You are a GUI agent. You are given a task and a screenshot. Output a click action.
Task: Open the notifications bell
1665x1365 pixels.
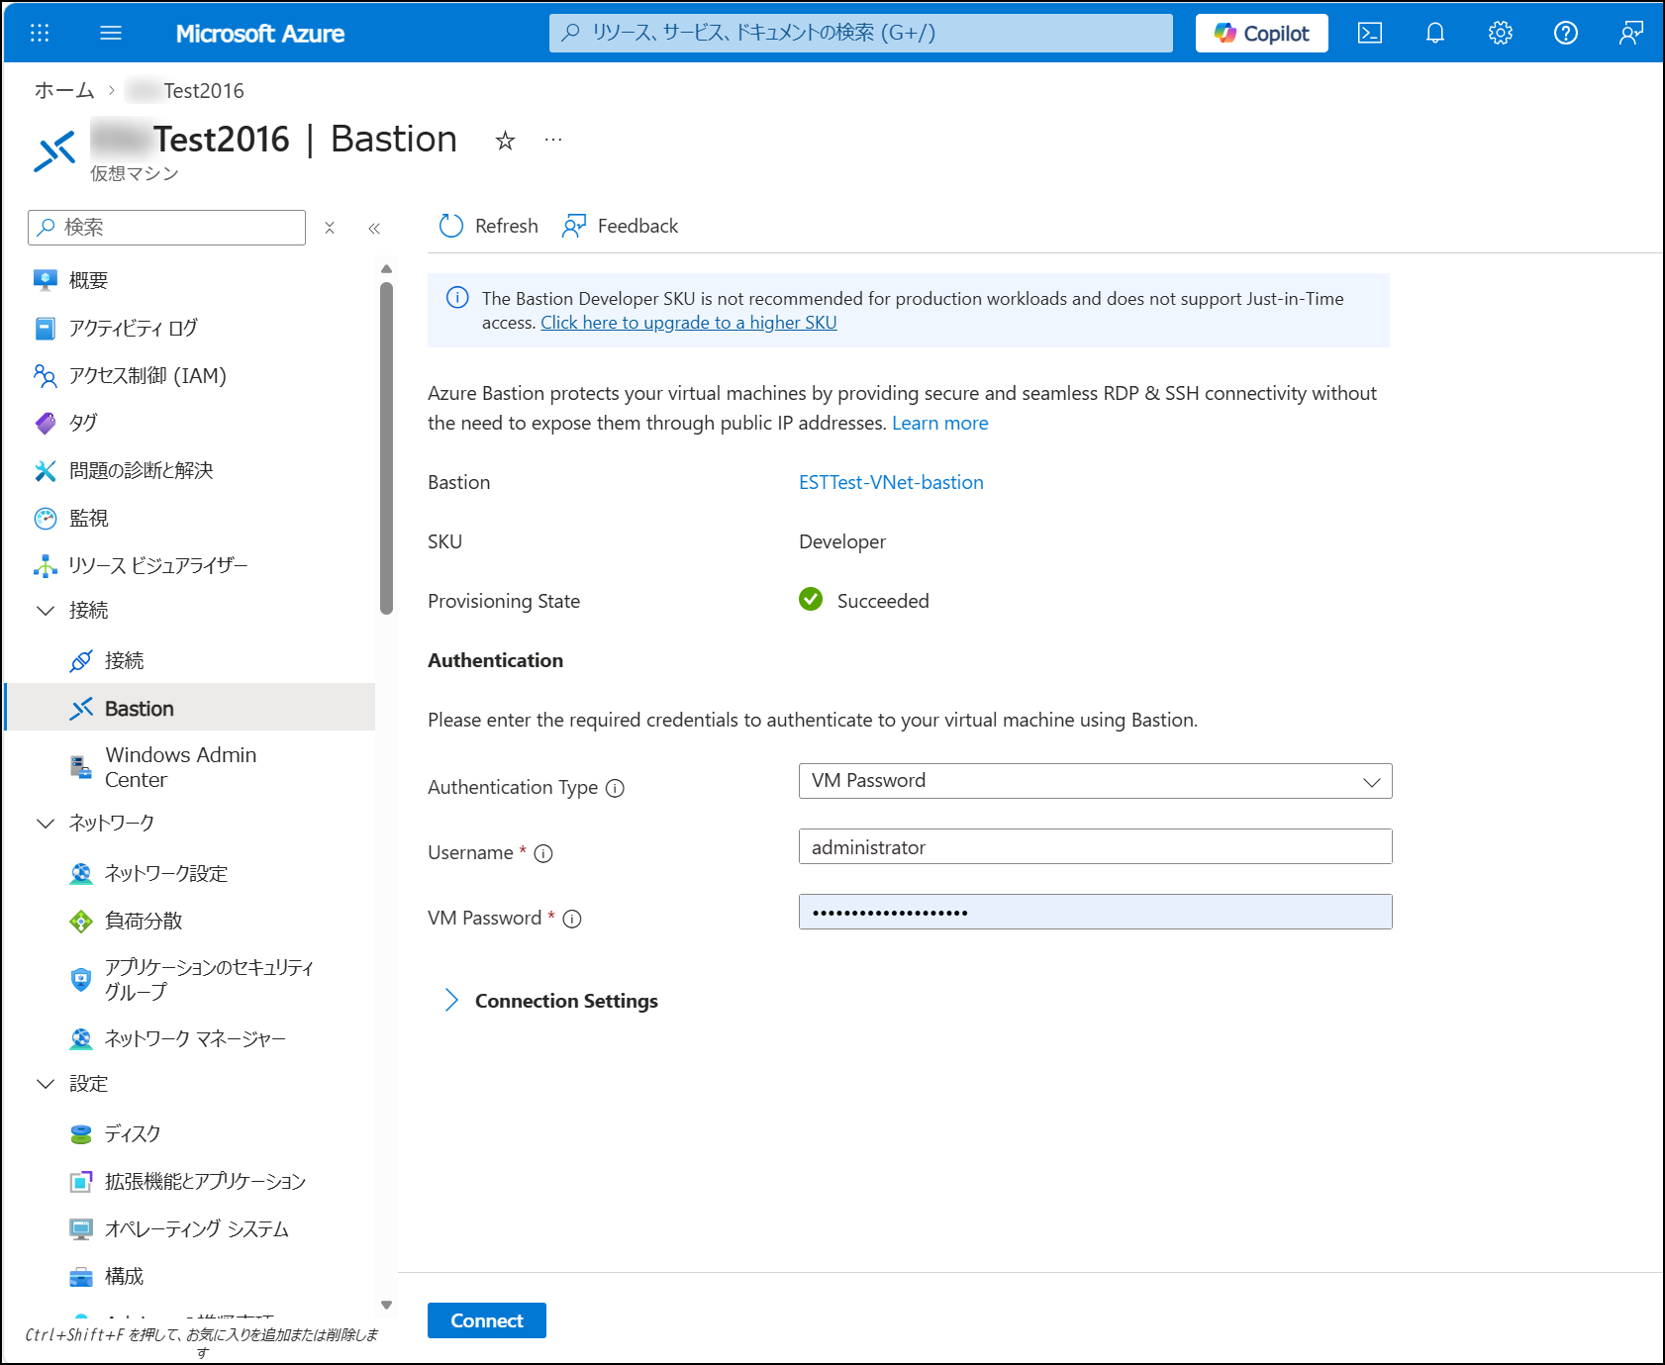[1435, 33]
